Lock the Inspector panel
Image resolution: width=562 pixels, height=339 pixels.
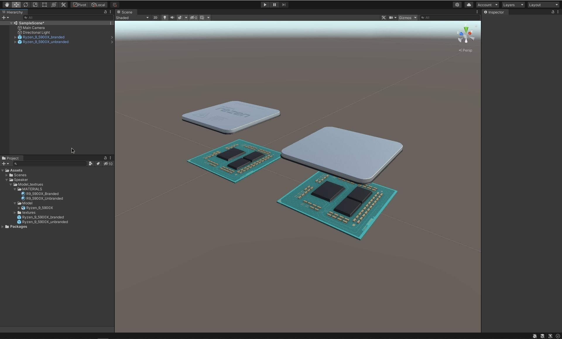point(553,12)
